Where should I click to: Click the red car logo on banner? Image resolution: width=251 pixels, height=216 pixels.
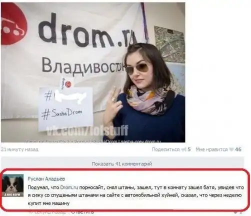click(13, 24)
